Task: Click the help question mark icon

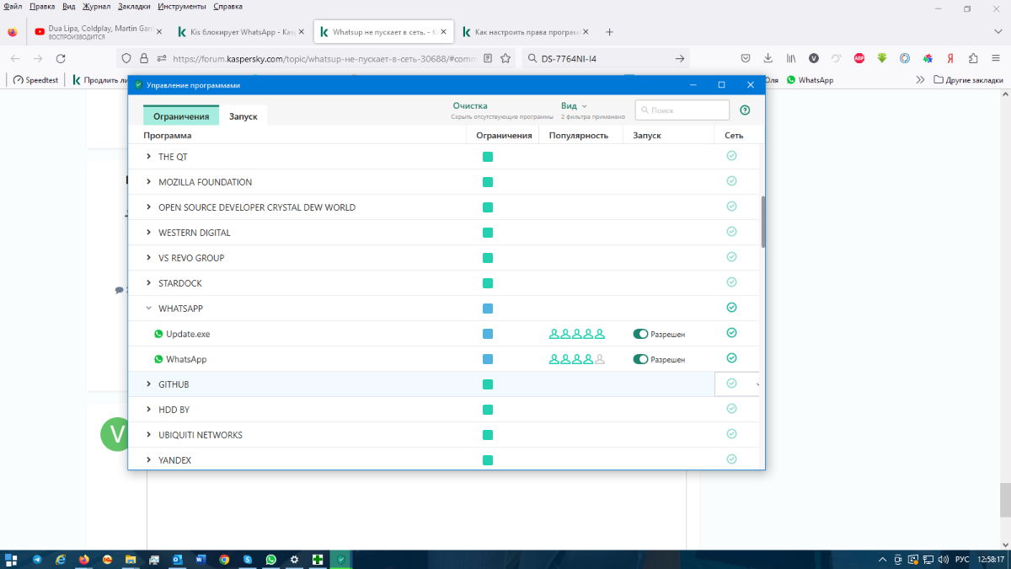Action: tap(745, 110)
